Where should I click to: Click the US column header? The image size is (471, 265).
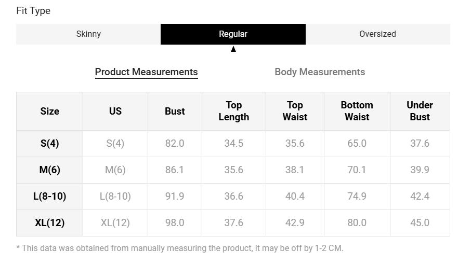(x=115, y=111)
